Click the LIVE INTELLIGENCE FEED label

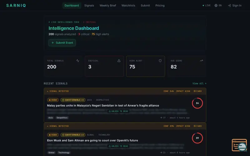[64, 22]
